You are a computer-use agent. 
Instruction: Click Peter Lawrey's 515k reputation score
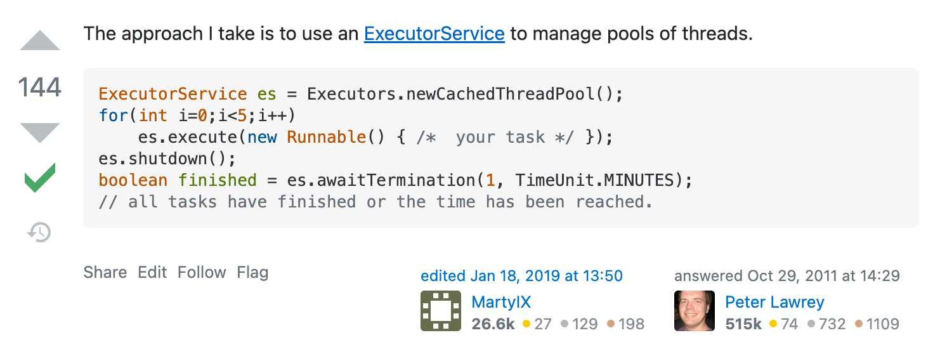click(x=743, y=324)
